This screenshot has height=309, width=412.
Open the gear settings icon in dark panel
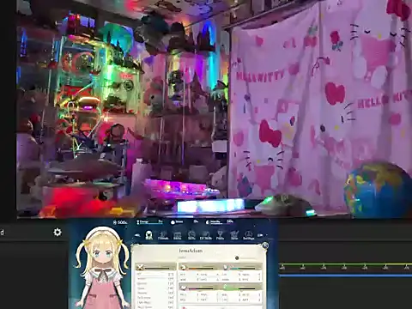point(58,232)
